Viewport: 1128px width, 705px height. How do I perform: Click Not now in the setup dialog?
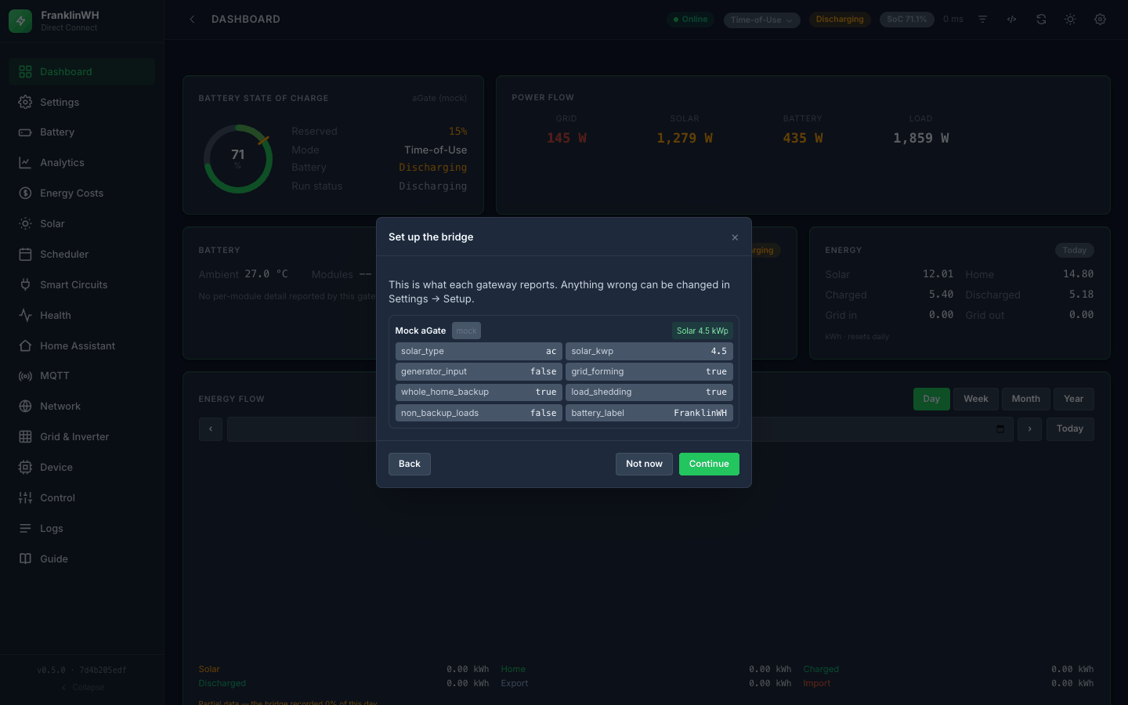pyautogui.click(x=644, y=464)
